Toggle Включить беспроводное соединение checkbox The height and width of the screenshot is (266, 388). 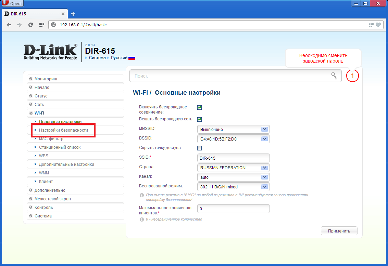(x=199, y=107)
